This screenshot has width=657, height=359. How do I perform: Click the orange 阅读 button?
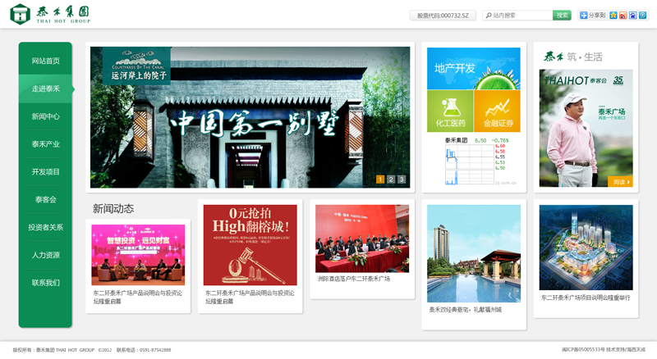click(x=620, y=181)
